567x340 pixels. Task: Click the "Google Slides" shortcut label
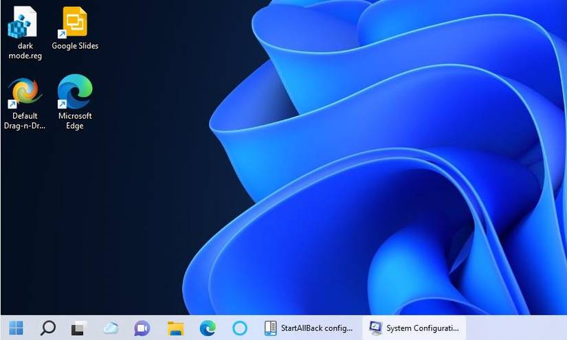pos(75,46)
